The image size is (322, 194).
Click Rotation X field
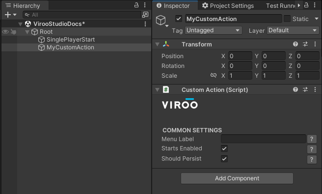coord(240,66)
